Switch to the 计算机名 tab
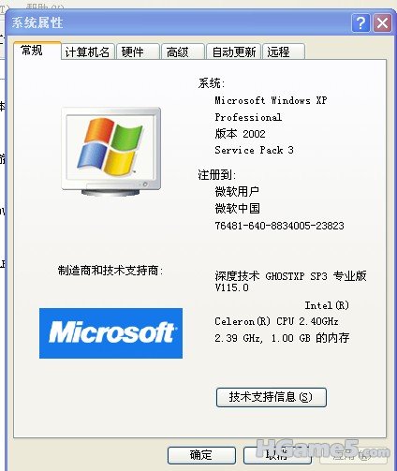Screen dimensions: 397x471 (87, 52)
